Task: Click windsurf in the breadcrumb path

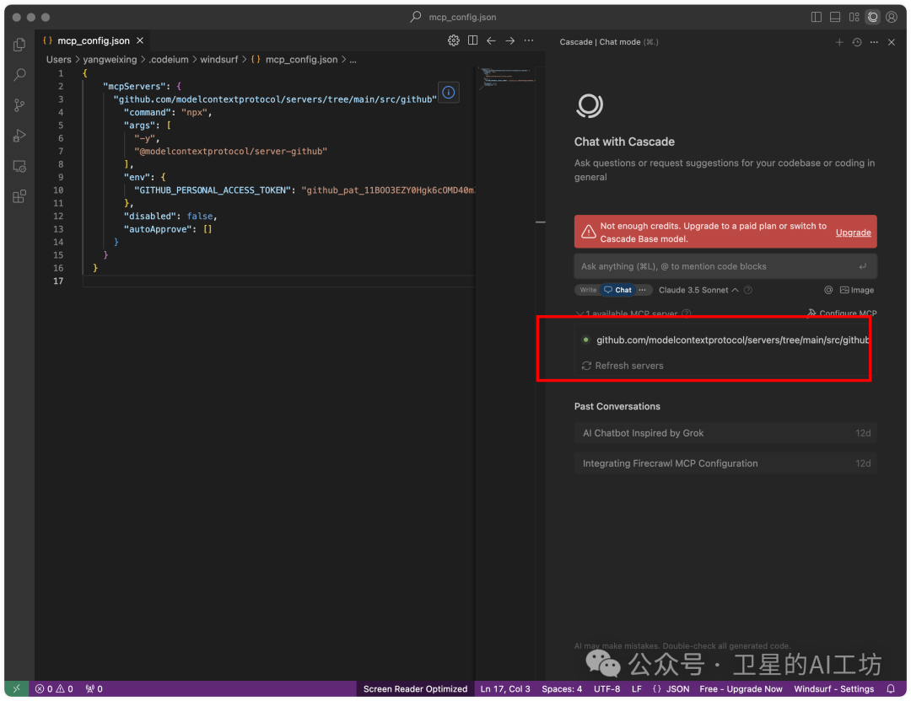Action: click(x=219, y=60)
